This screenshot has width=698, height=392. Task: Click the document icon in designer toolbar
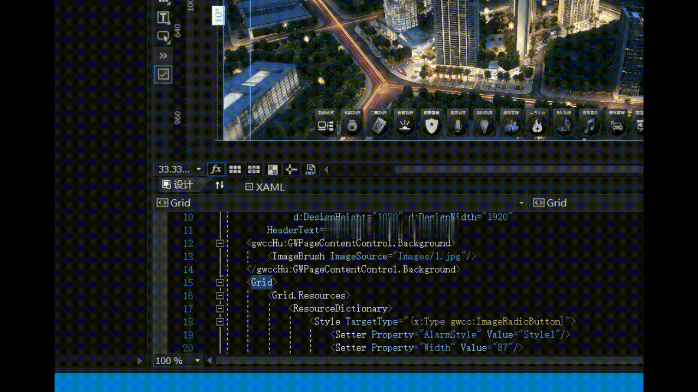pyautogui.click(x=310, y=169)
